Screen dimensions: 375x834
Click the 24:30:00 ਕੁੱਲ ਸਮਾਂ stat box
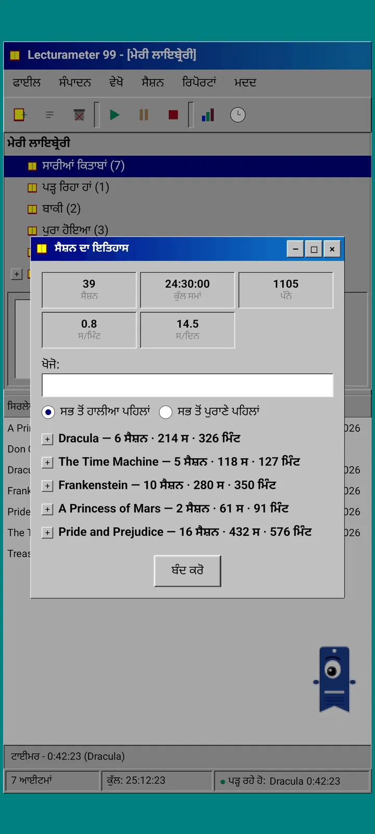pos(187,290)
